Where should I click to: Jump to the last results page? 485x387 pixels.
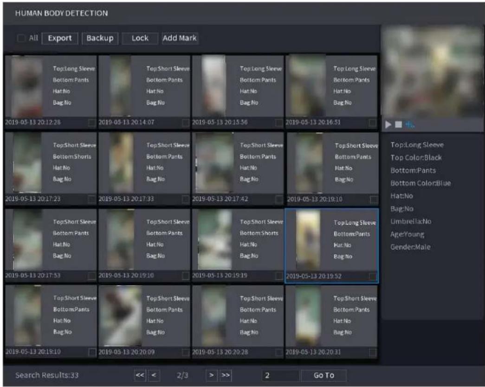[x=226, y=375]
